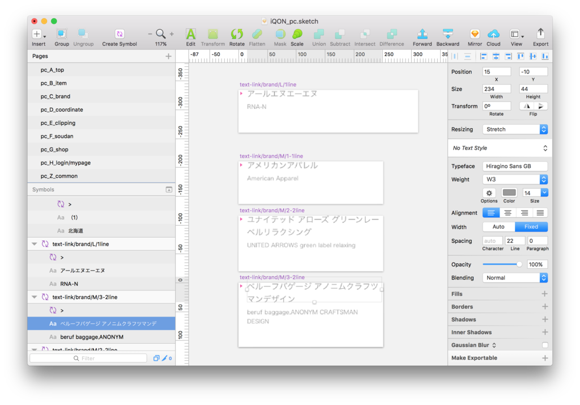Click the magnifier zoom icon
This screenshot has height=405, width=580.
tap(160, 33)
